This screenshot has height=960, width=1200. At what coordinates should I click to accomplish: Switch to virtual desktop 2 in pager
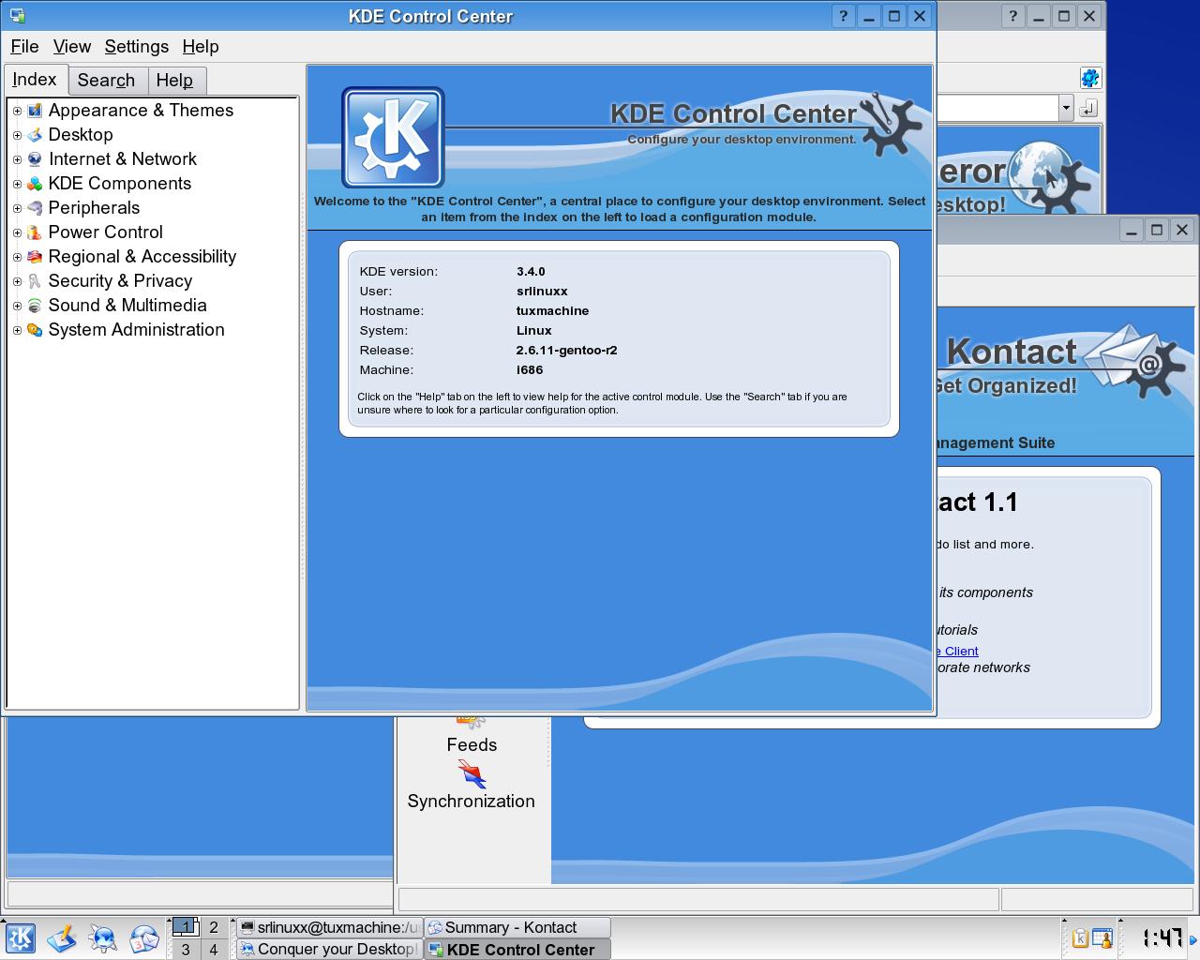pos(214,927)
